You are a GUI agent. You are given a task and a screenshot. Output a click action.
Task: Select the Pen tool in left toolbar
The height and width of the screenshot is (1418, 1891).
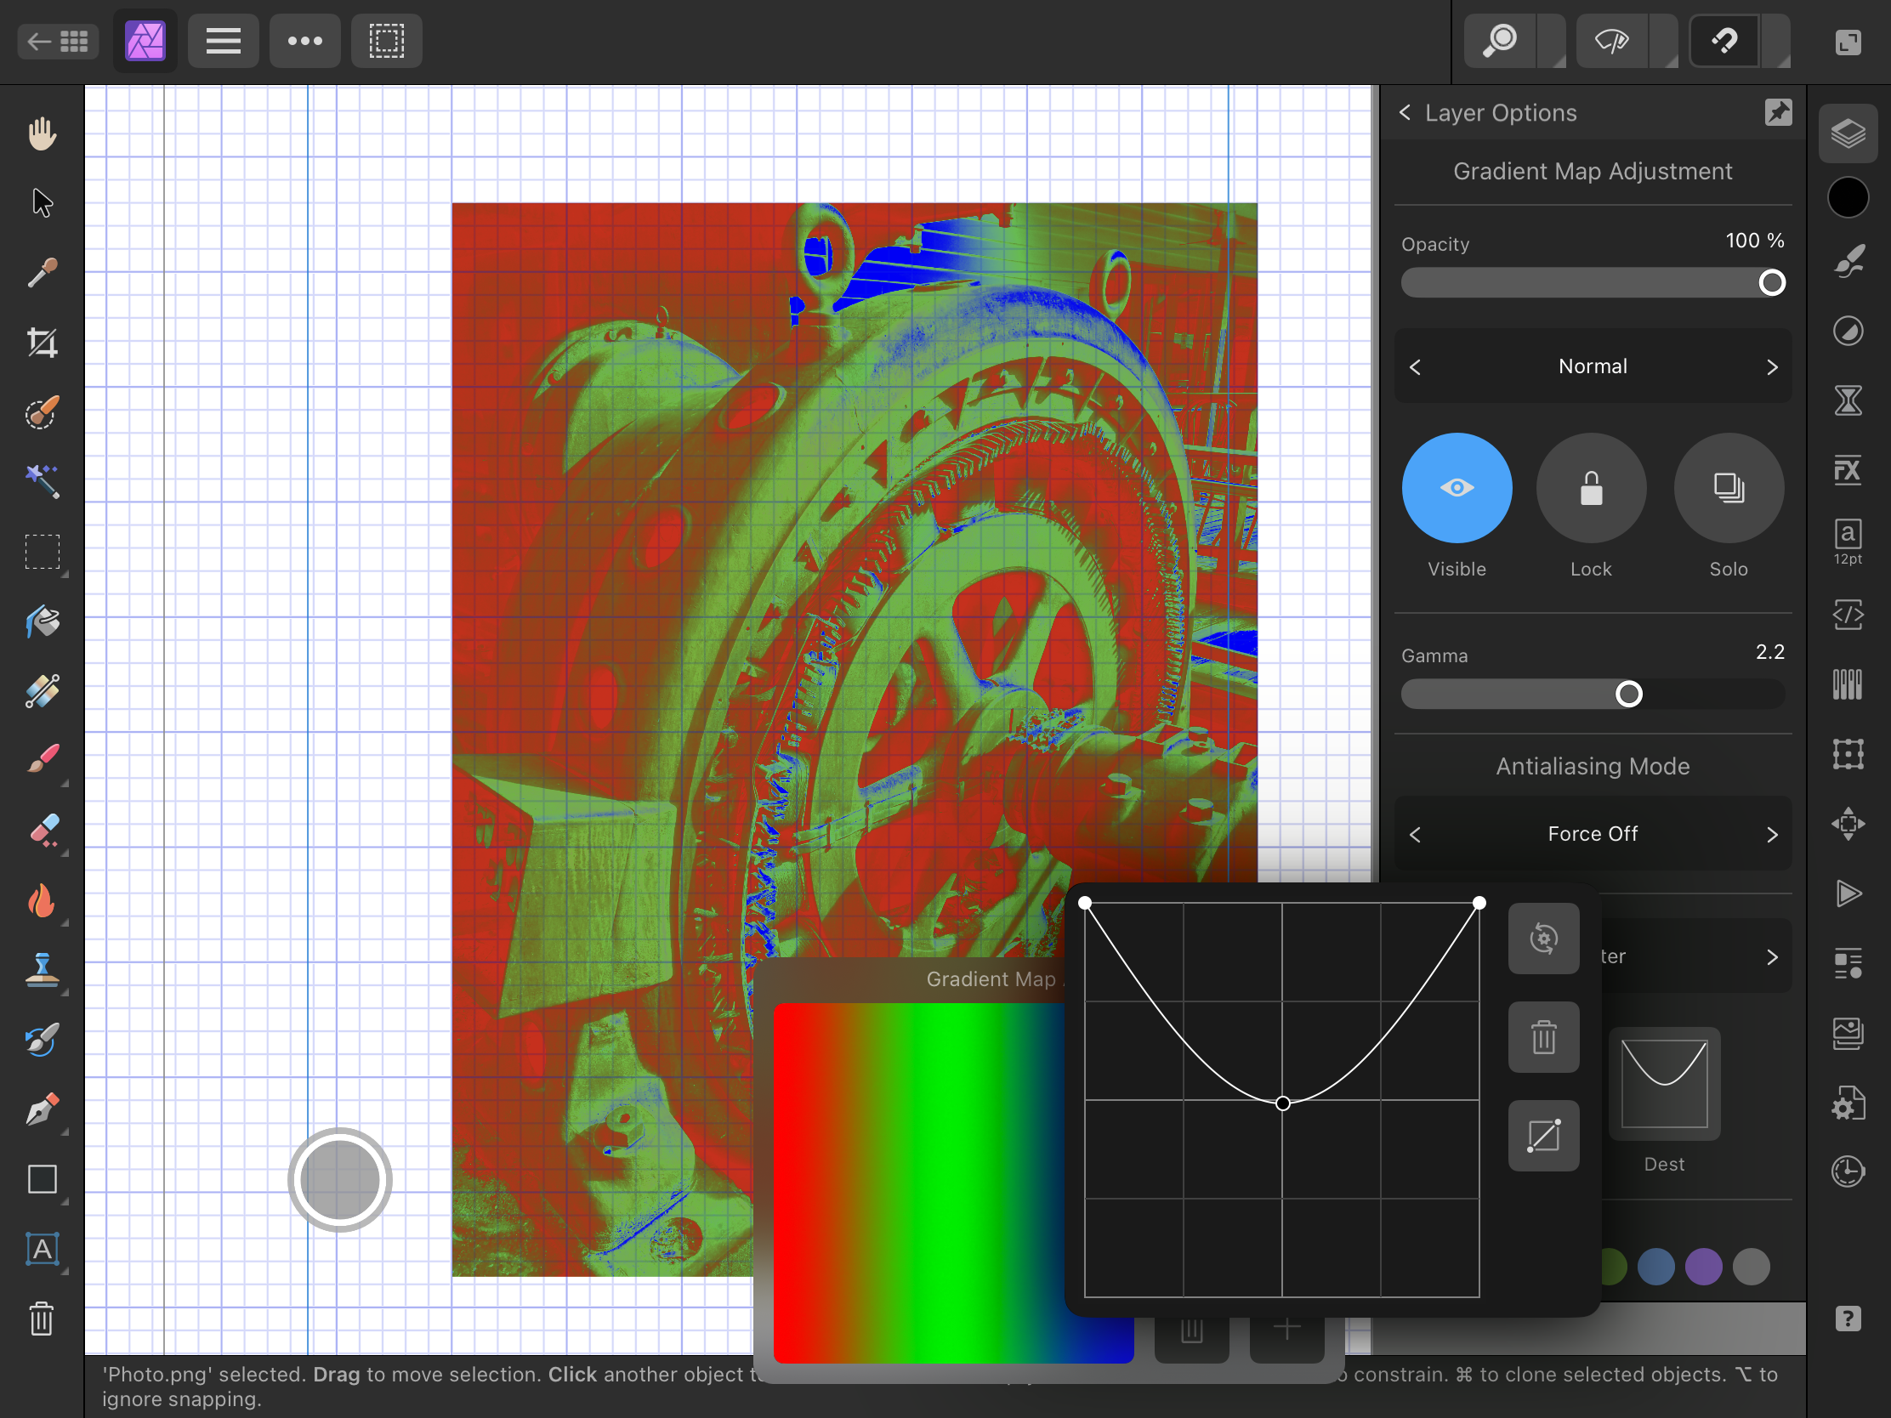pos(42,1110)
